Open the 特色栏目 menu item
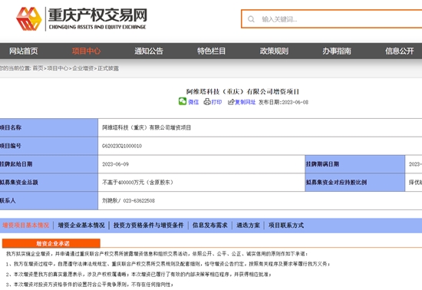 211,51
